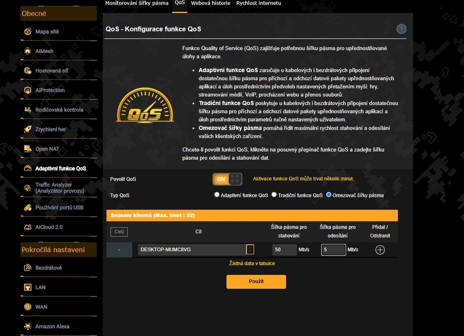Open Rodičovská kontrola icon in sidebar

[x=28, y=110]
